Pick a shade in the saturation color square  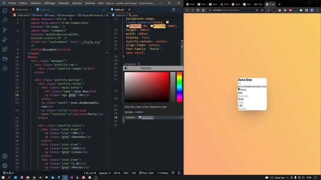click(x=146, y=87)
